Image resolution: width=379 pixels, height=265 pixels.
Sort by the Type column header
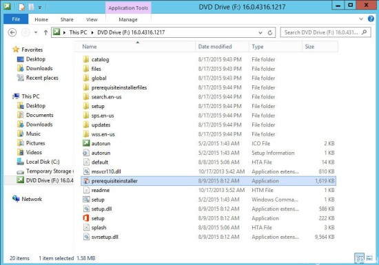click(276, 47)
